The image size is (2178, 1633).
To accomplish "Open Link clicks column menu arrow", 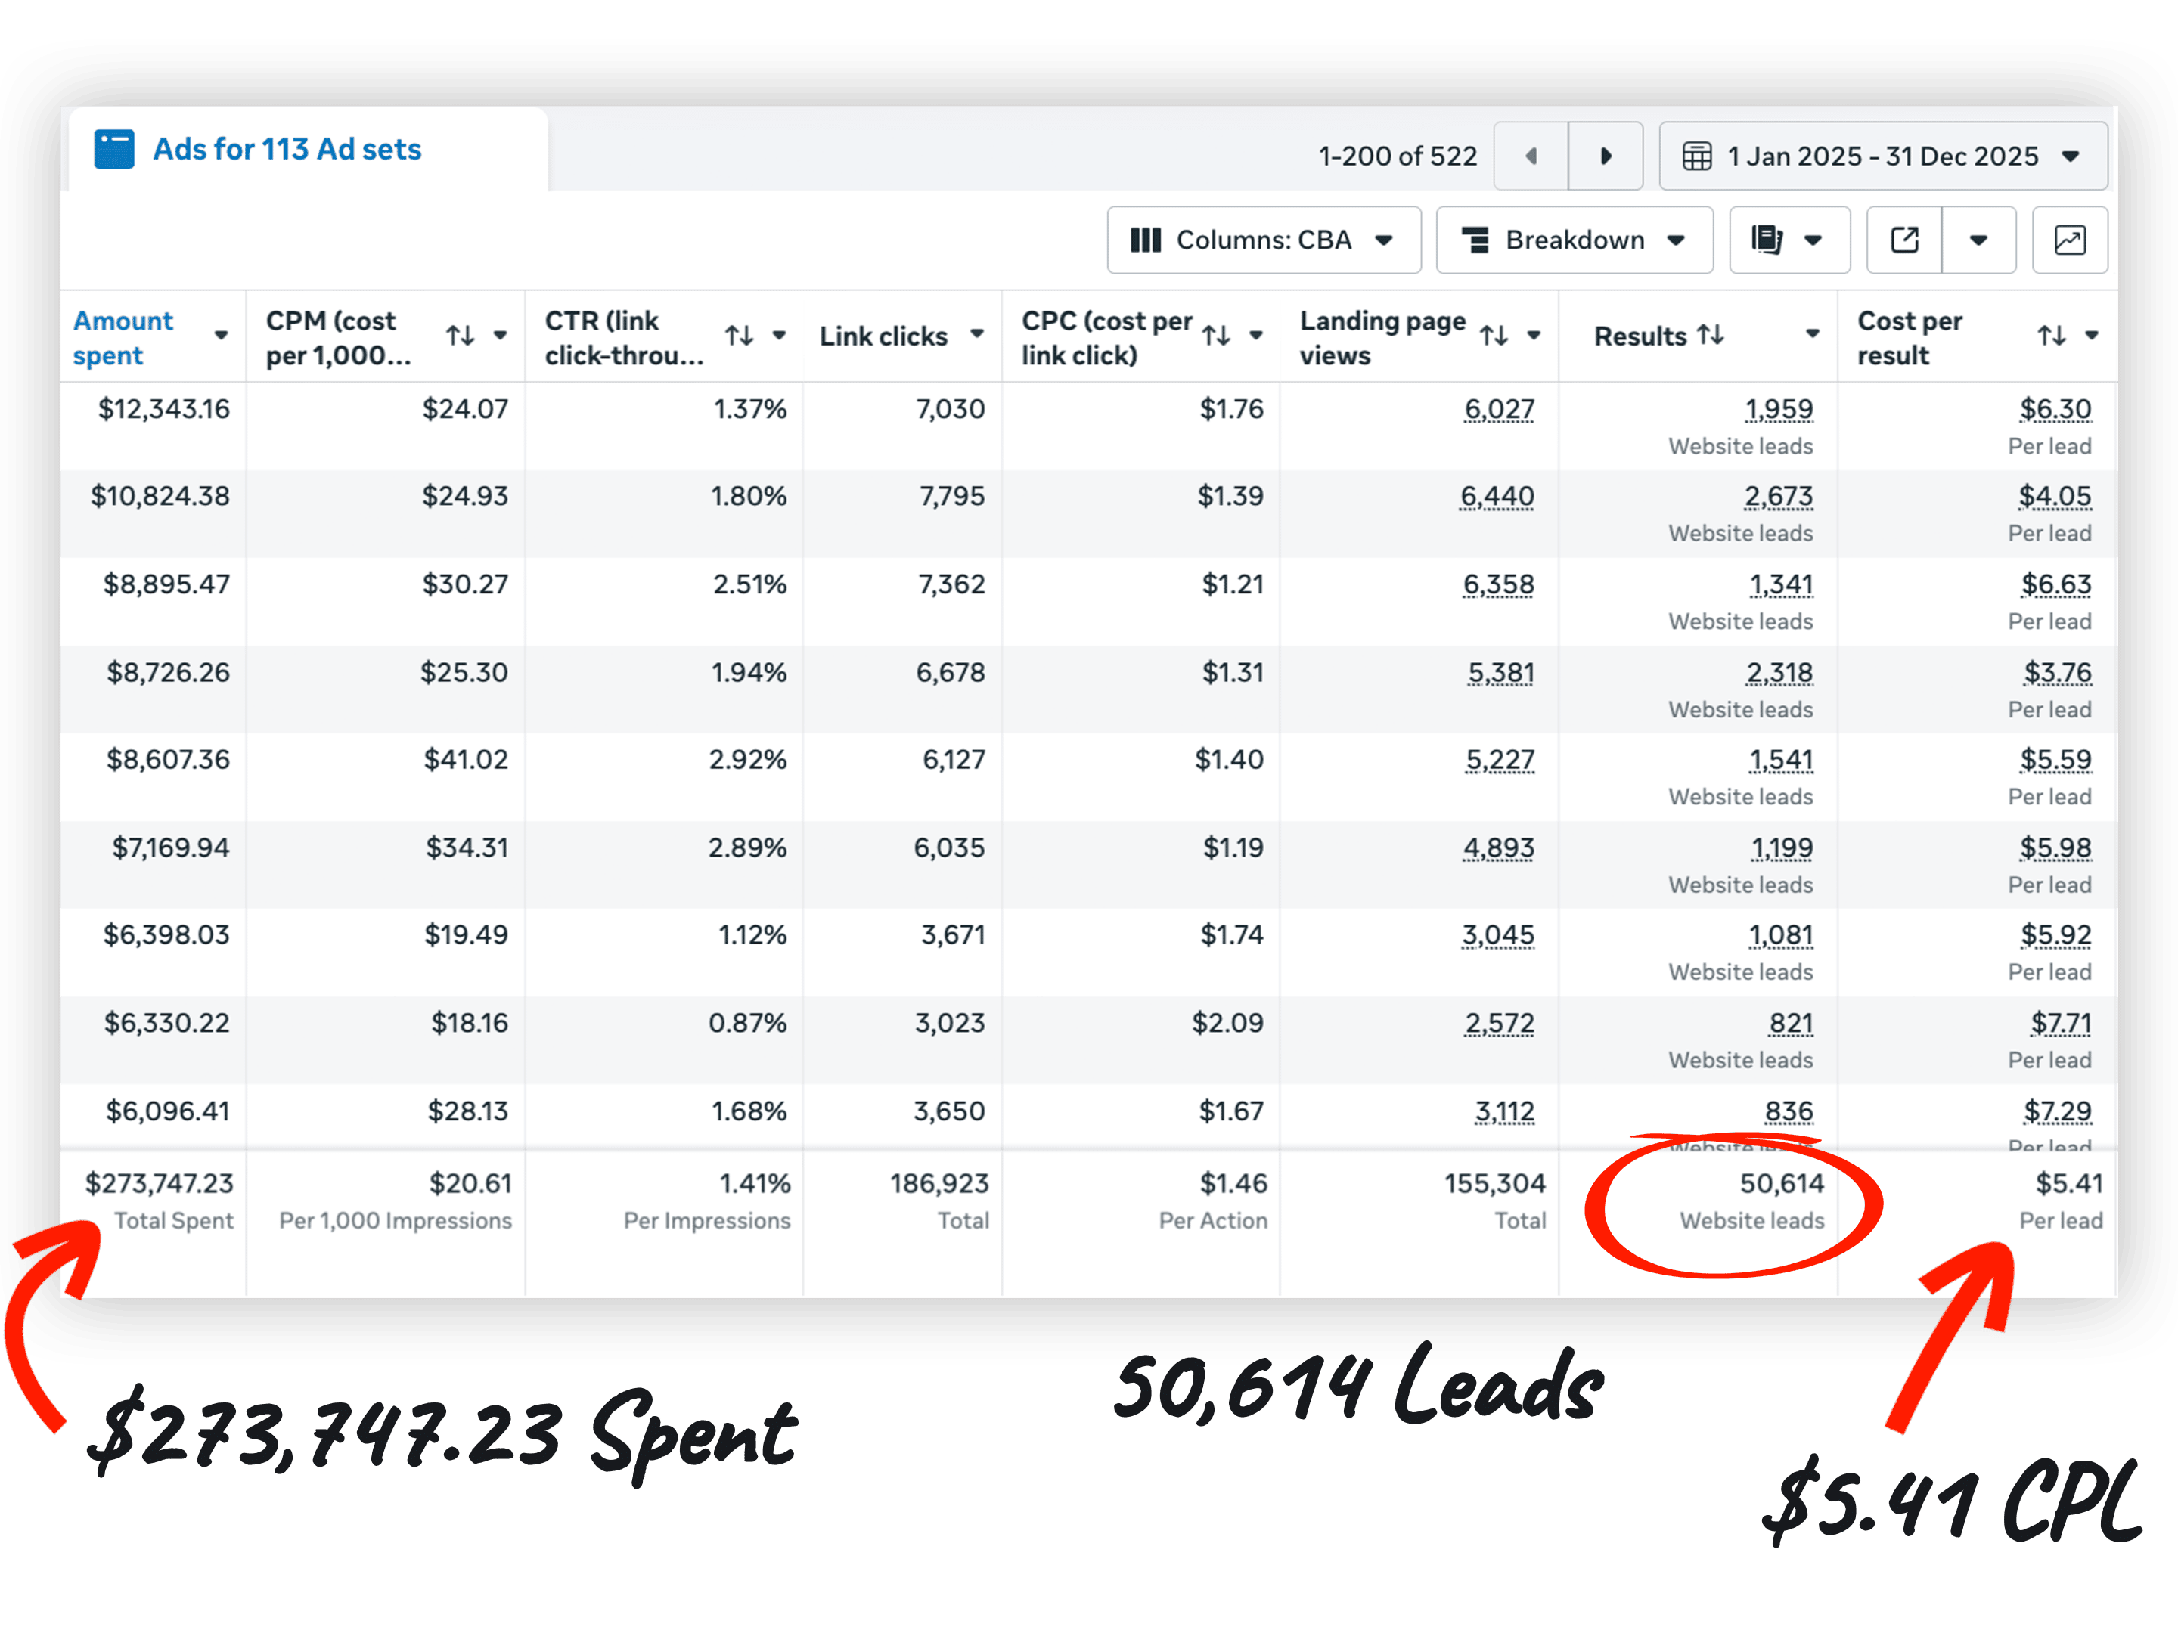I will [x=977, y=333].
